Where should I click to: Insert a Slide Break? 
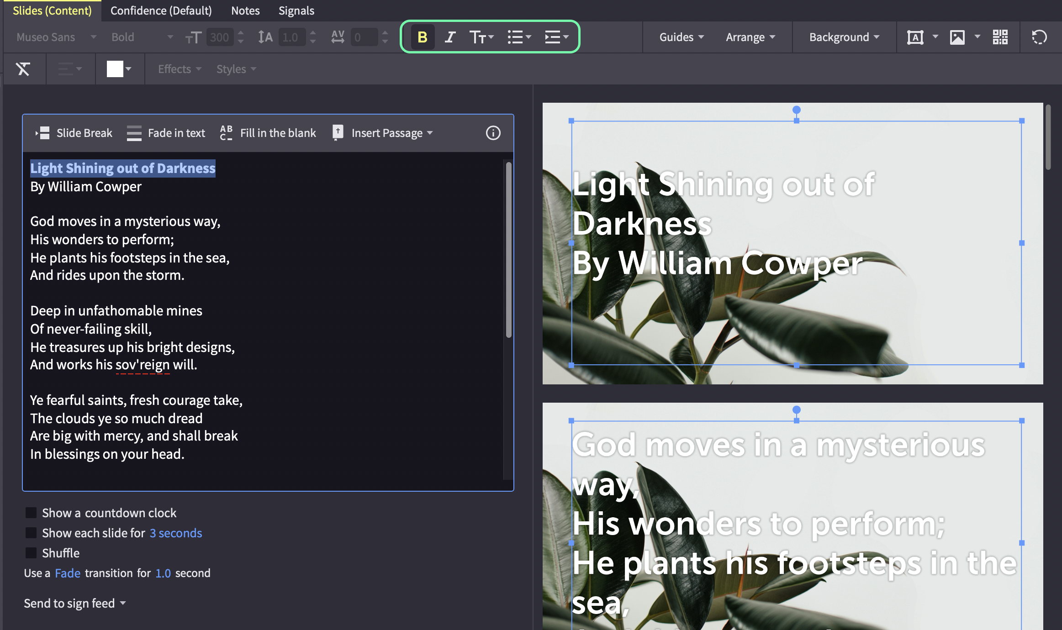pos(74,133)
